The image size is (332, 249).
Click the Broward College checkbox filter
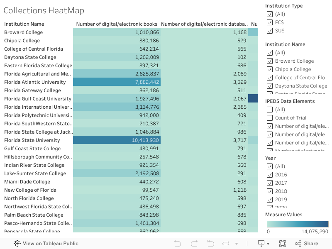(x=270, y=61)
